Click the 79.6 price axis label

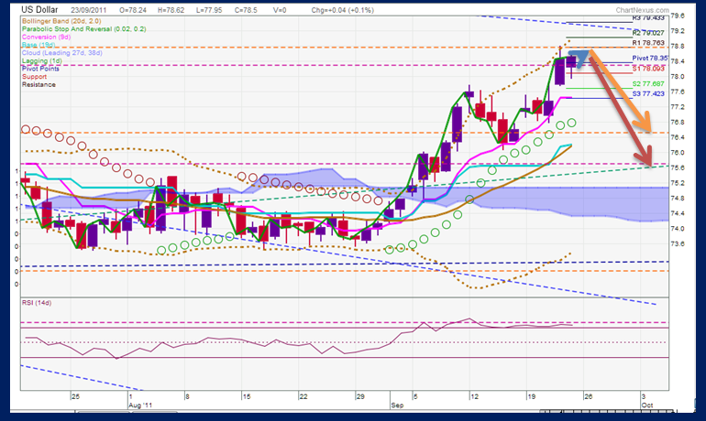click(x=678, y=16)
